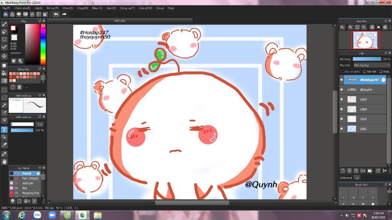
Task: Undock the Màu panel
Action: (x=40, y=21)
